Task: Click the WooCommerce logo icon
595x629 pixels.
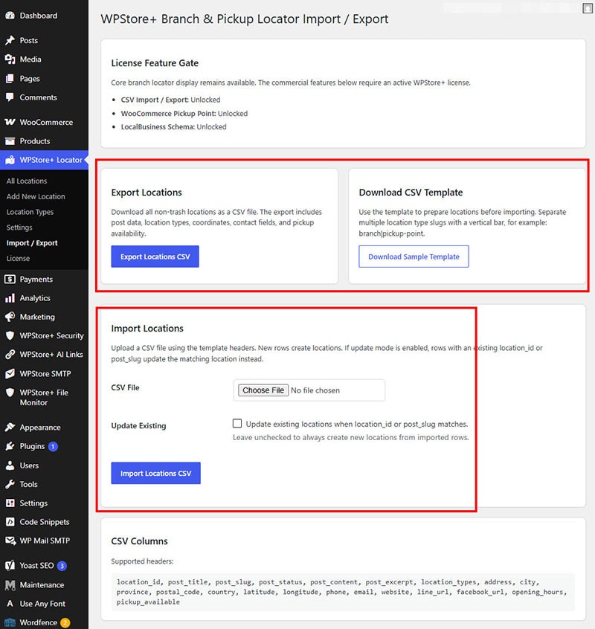Action: [10, 122]
